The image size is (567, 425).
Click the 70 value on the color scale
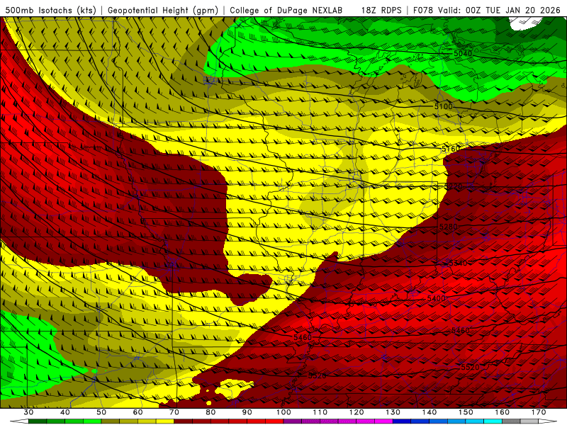pos(174,412)
